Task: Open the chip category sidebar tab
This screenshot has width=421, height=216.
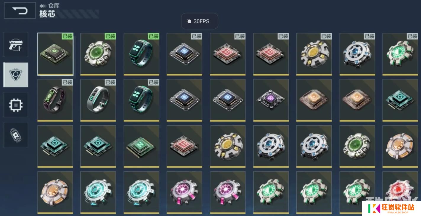Action: tap(16, 105)
